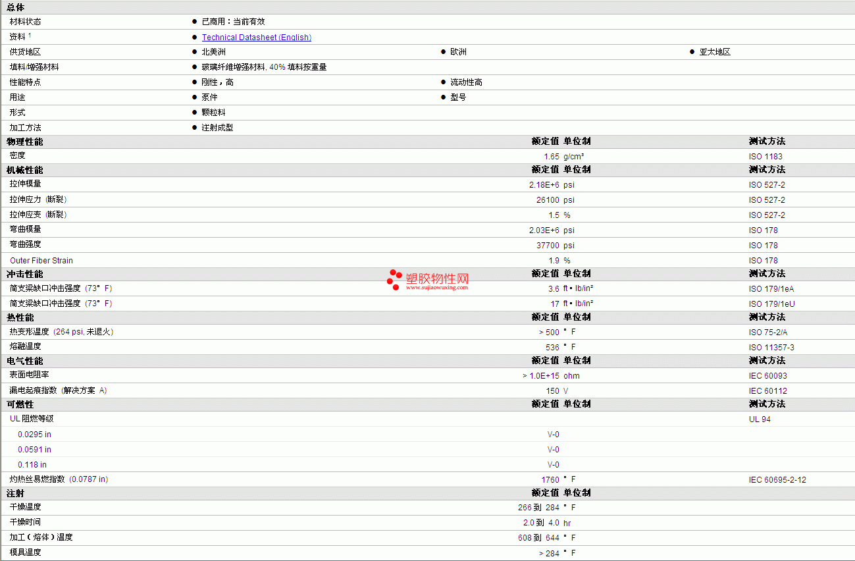The height and width of the screenshot is (561, 855).
Task: Select 北美洲 in the 供货地区 row
Action: tap(213, 52)
